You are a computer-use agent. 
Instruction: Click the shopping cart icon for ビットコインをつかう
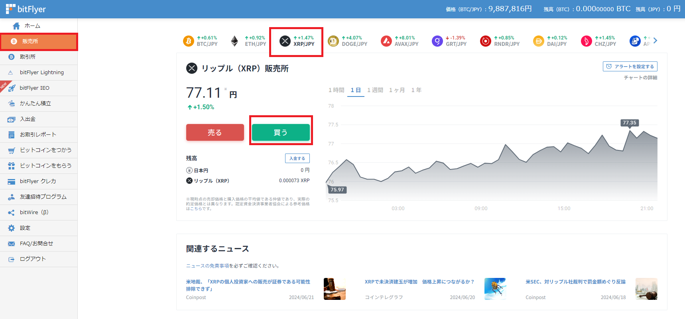12,150
